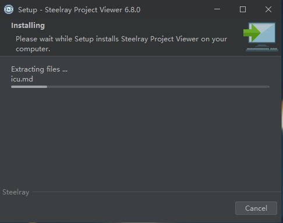Click the filled portion of progress bar

[29, 87]
